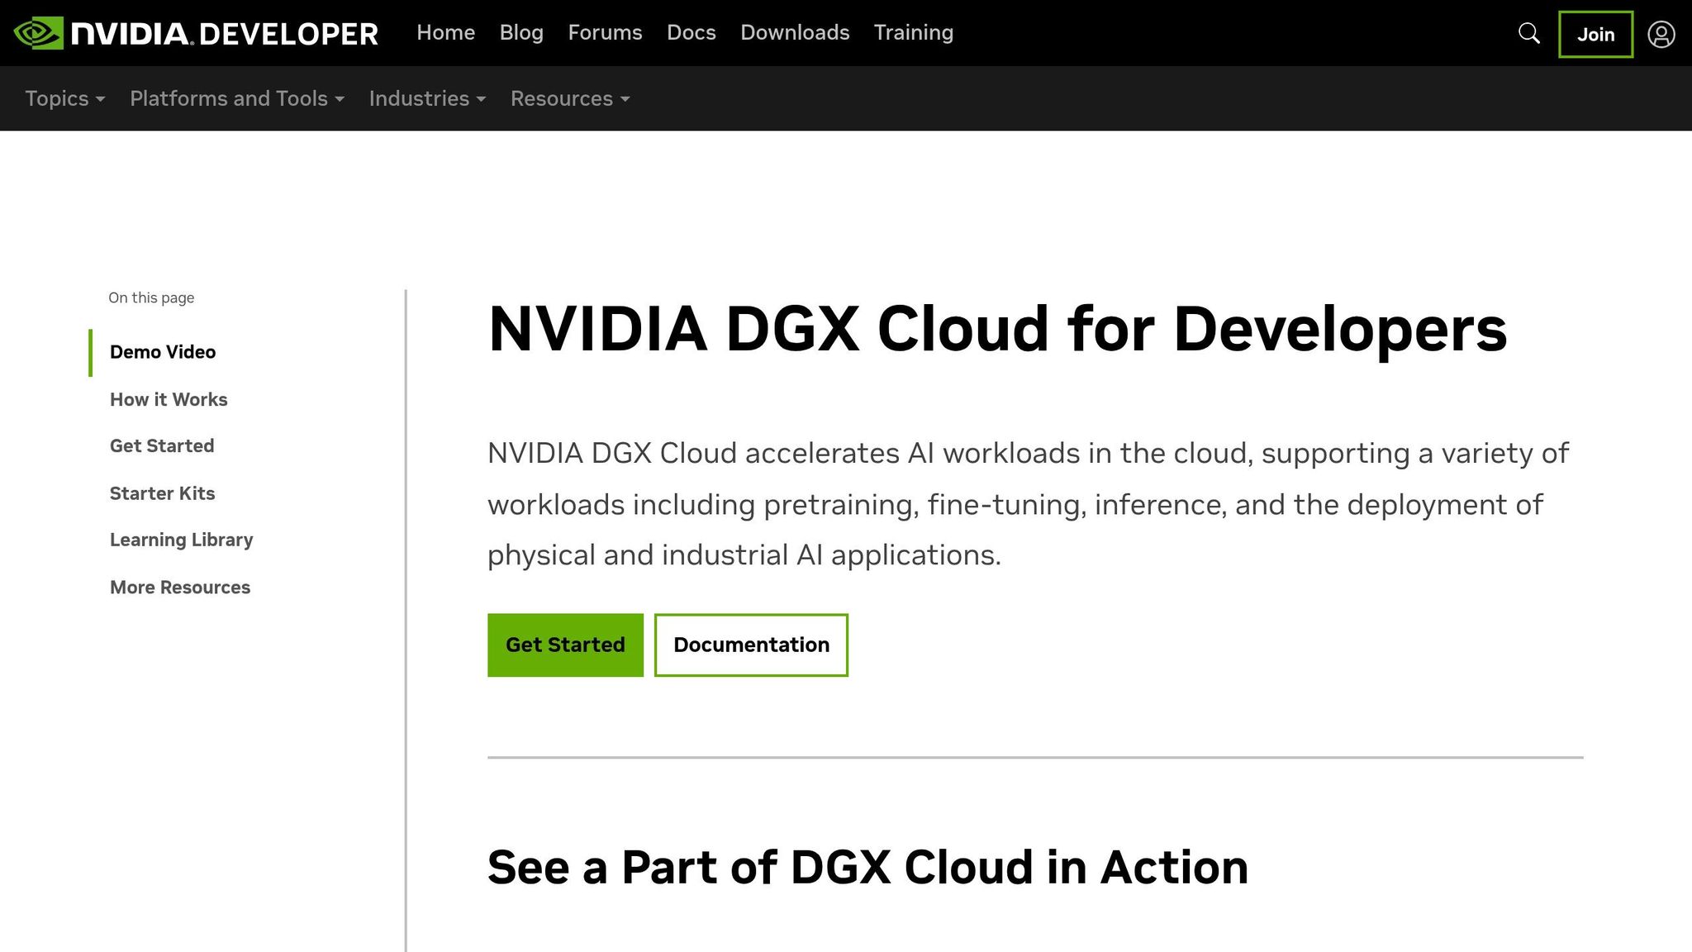Viewport: 1692px width, 952px height.
Task: Click the user account icon
Action: pos(1661,34)
